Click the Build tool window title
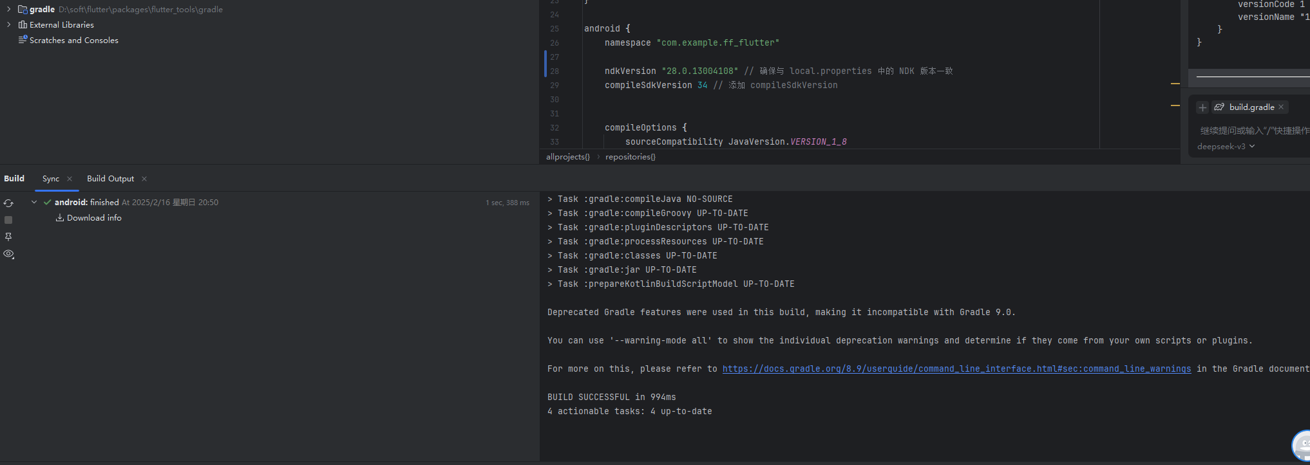 click(14, 179)
